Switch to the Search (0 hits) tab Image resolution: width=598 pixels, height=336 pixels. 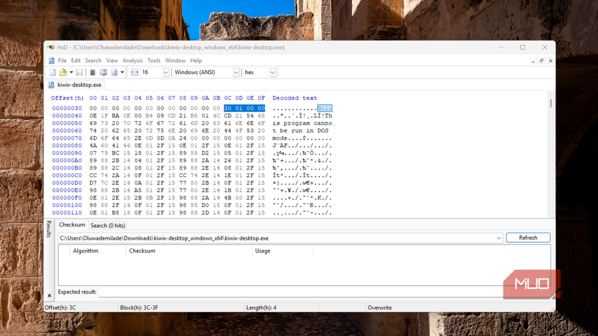pos(108,226)
